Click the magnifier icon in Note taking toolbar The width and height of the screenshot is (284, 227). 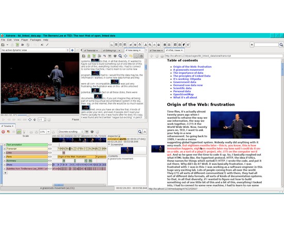120,56
